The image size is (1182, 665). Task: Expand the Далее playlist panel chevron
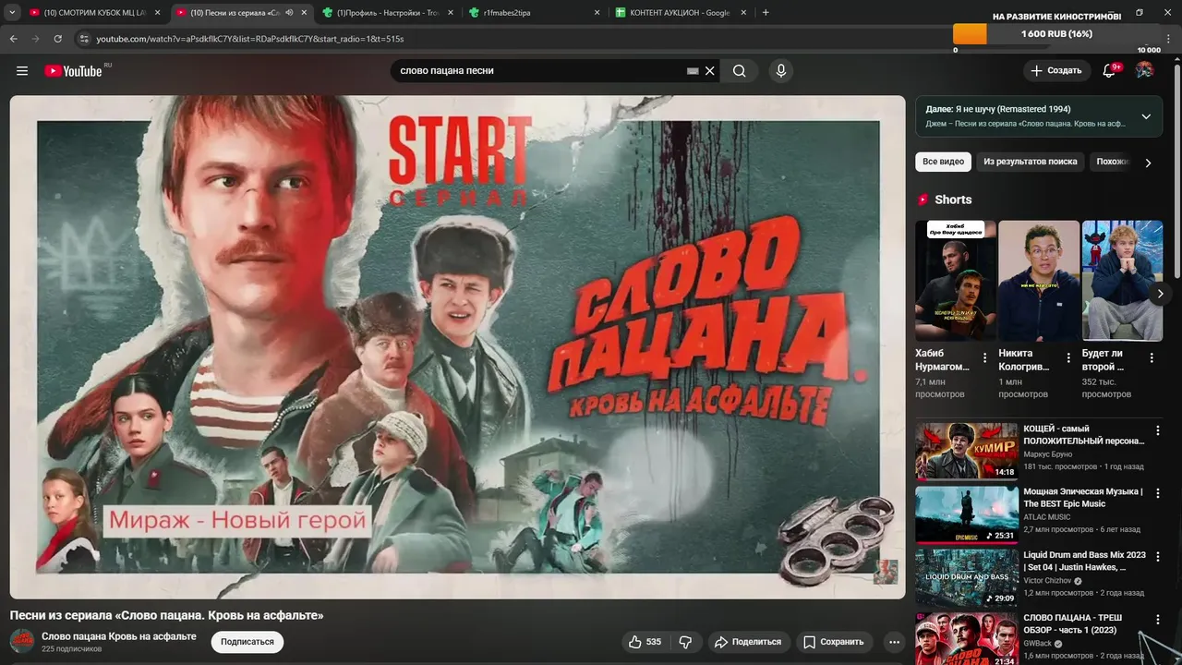tap(1146, 116)
